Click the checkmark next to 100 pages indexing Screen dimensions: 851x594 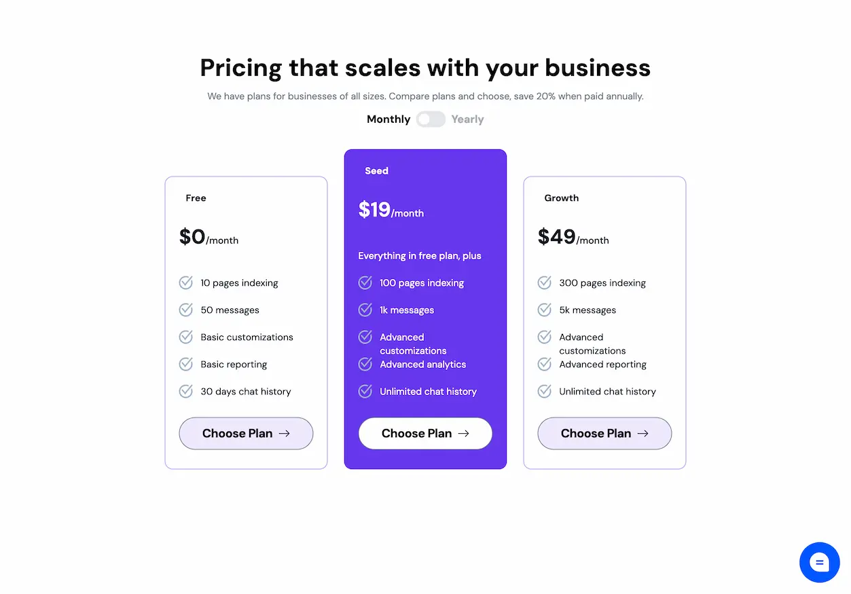365,282
